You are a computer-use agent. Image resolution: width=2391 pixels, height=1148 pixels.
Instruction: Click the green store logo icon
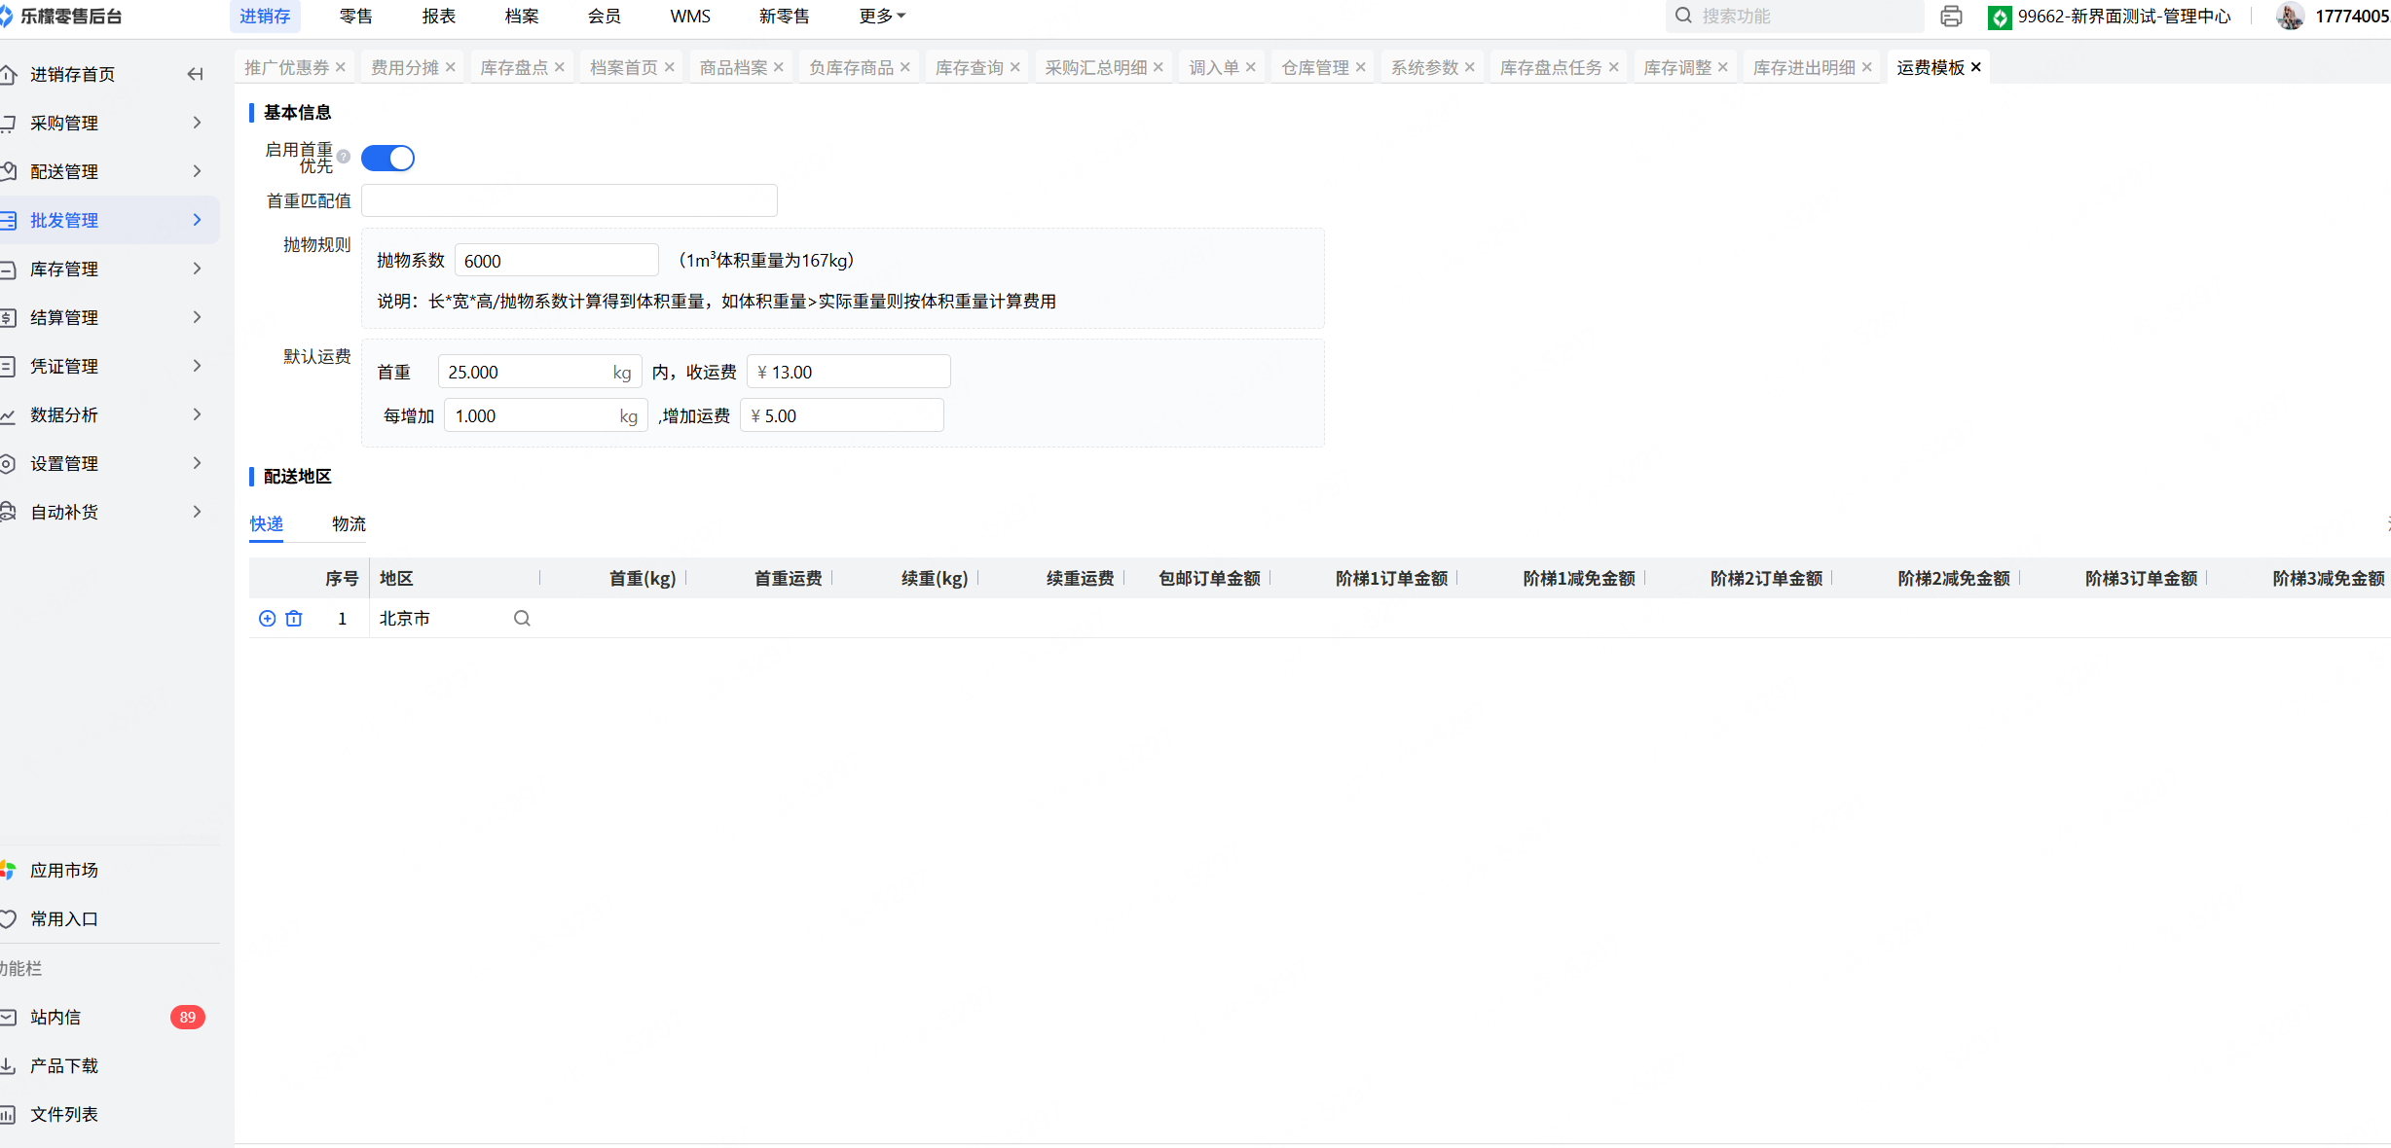tap(1999, 18)
